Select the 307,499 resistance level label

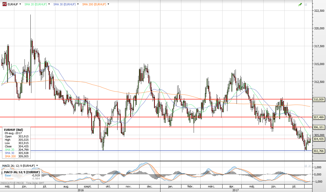[x=318, y=117]
